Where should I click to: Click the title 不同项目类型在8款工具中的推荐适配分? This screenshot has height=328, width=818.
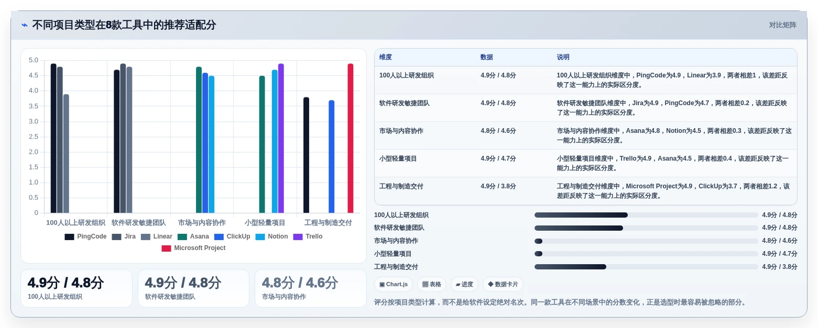(x=124, y=25)
